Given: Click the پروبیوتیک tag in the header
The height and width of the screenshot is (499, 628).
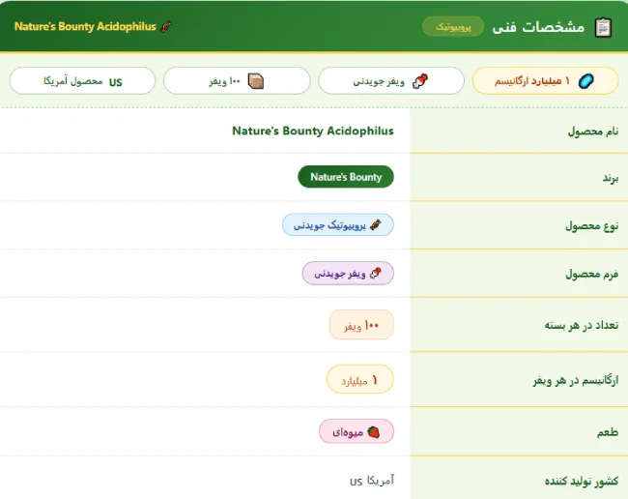Looking at the screenshot, I should point(453,26).
